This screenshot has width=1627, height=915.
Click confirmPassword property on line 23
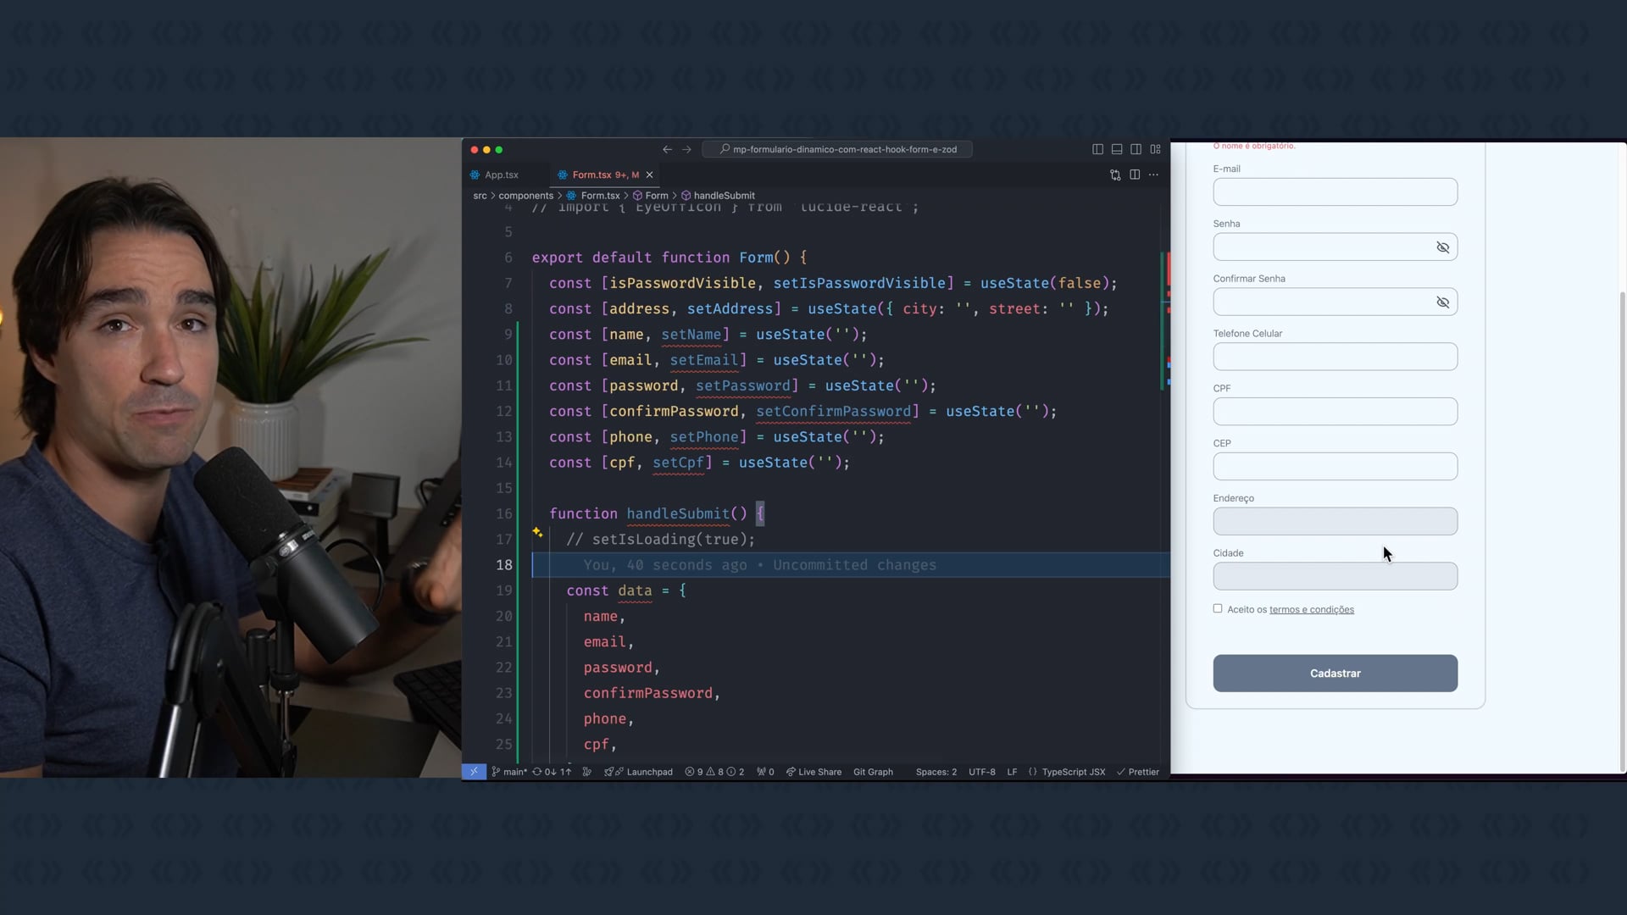click(648, 694)
